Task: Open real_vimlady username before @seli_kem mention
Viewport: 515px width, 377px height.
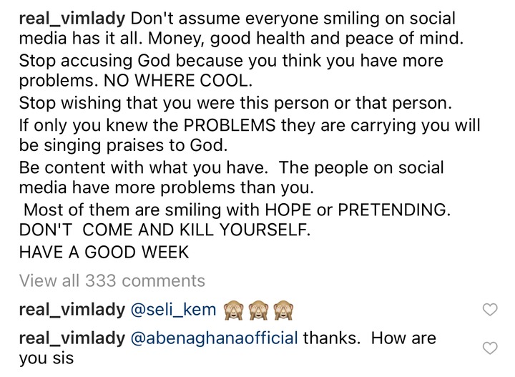Action: coord(72,310)
